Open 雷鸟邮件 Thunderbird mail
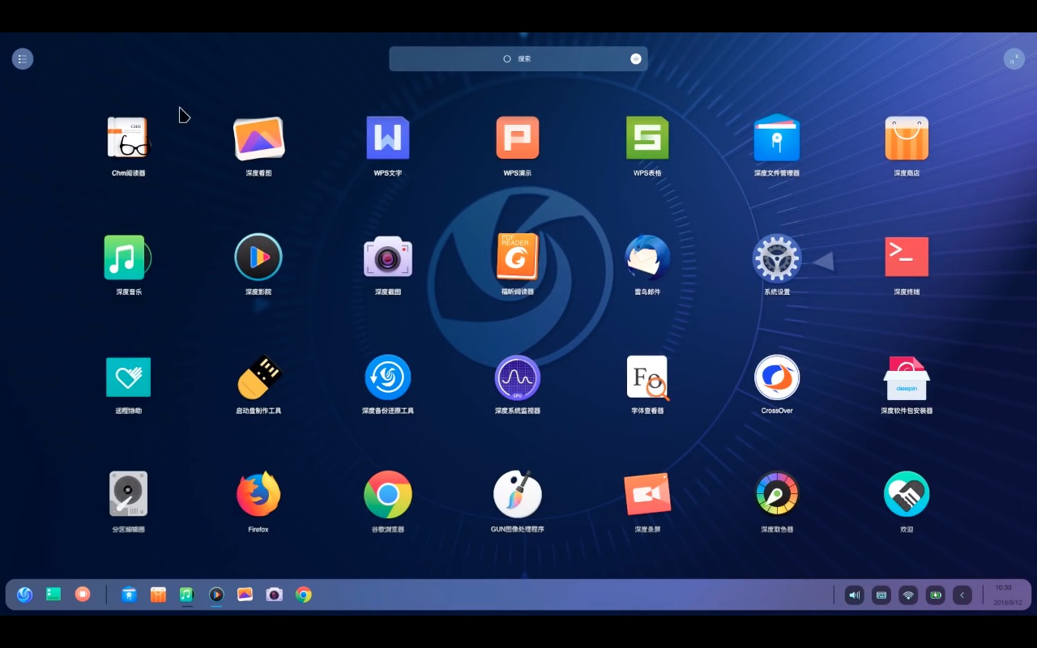This screenshot has height=648, width=1037. (647, 257)
